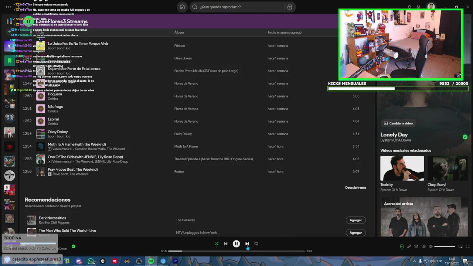The image size is (473, 266).
Task: Open Connect to a device icon
Action: [x=423, y=246]
